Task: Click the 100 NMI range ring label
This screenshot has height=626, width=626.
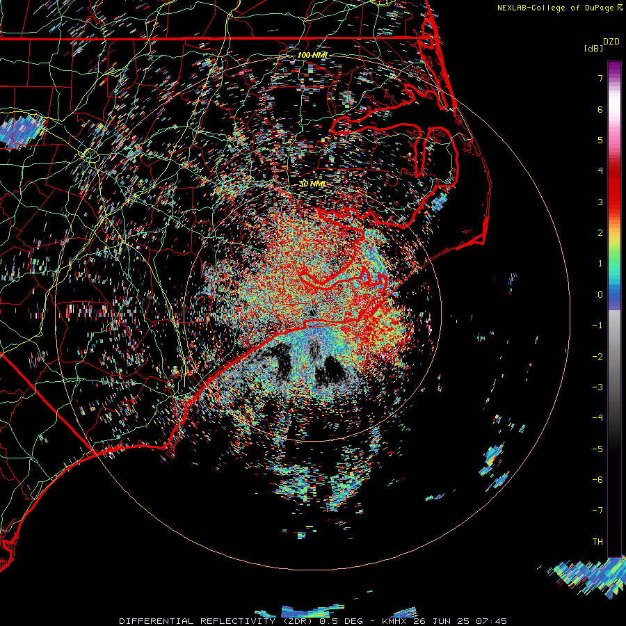Action: (x=312, y=55)
